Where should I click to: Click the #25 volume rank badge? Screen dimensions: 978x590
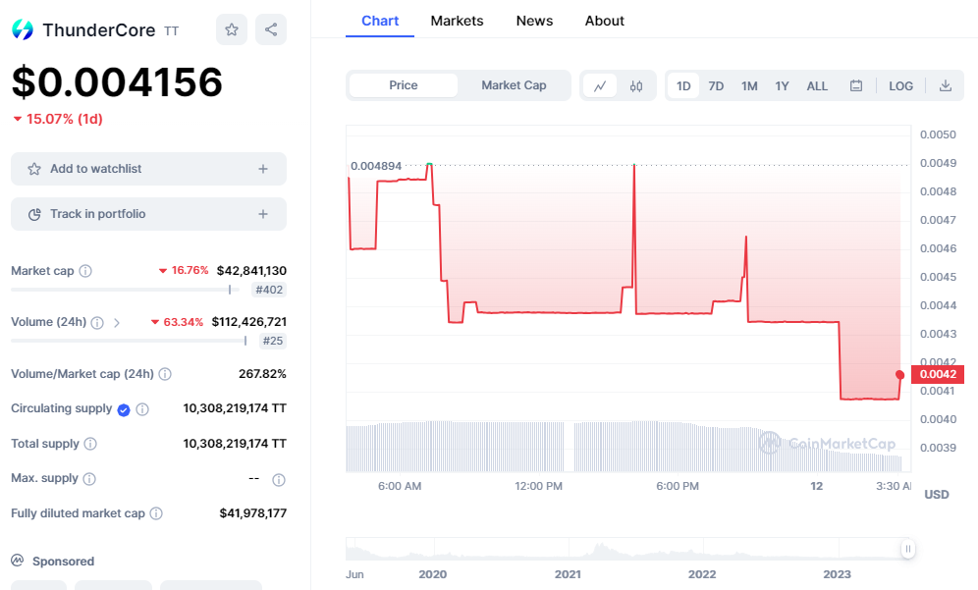[x=273, y=341]
